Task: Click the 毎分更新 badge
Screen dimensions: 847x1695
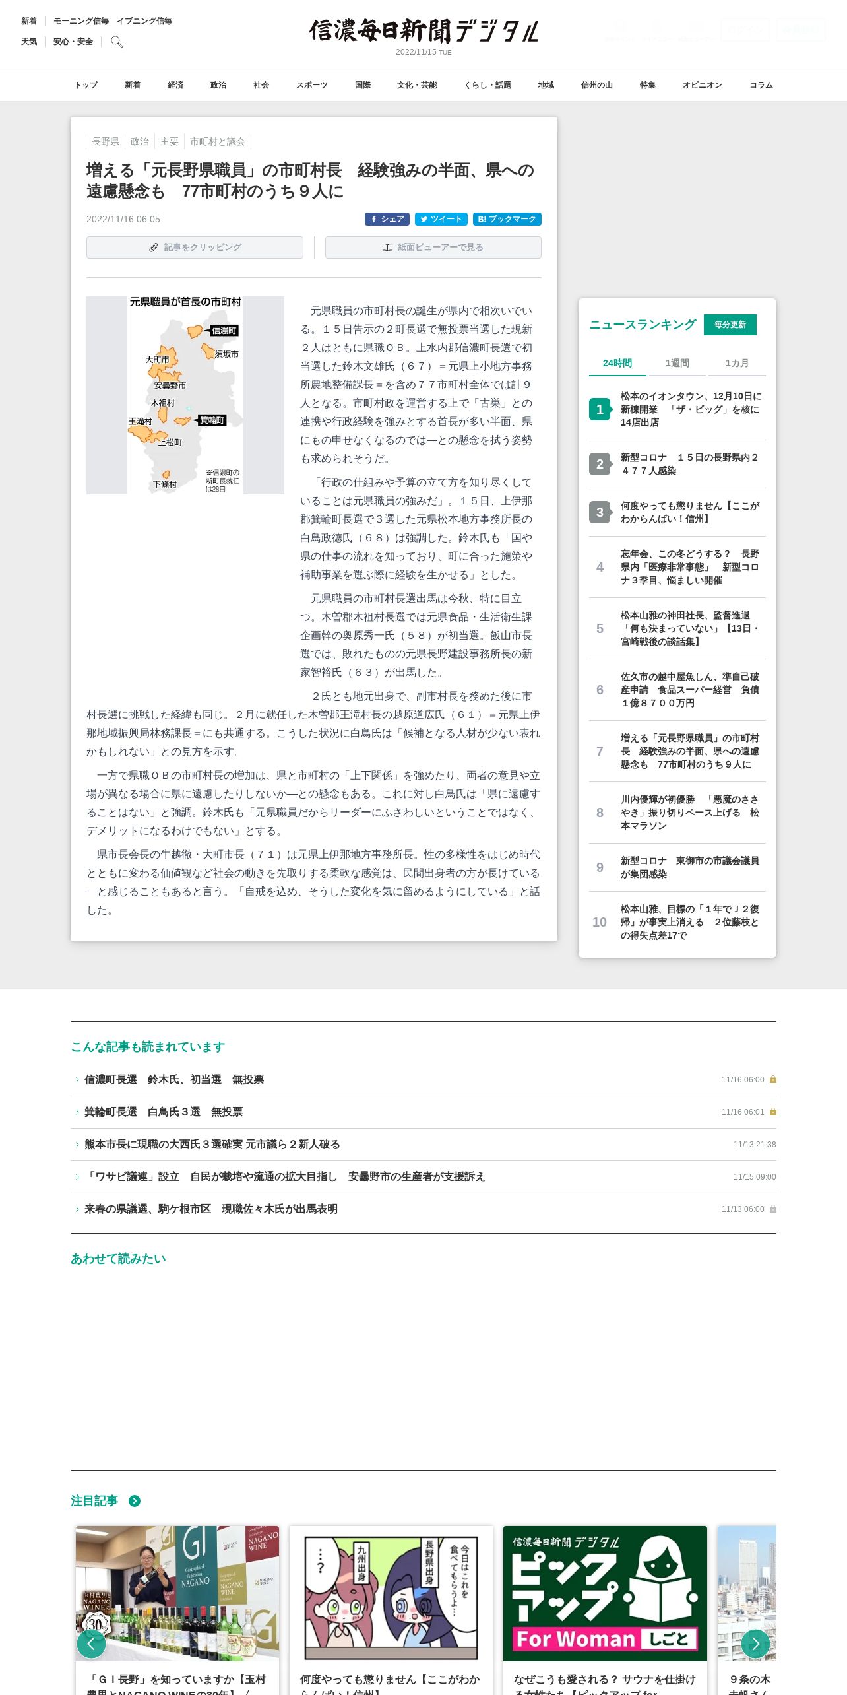Action: tap(730, 325)
